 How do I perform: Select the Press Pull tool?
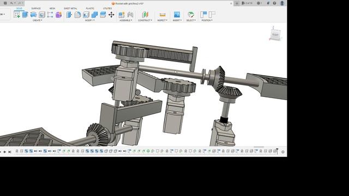pos(69,15)
